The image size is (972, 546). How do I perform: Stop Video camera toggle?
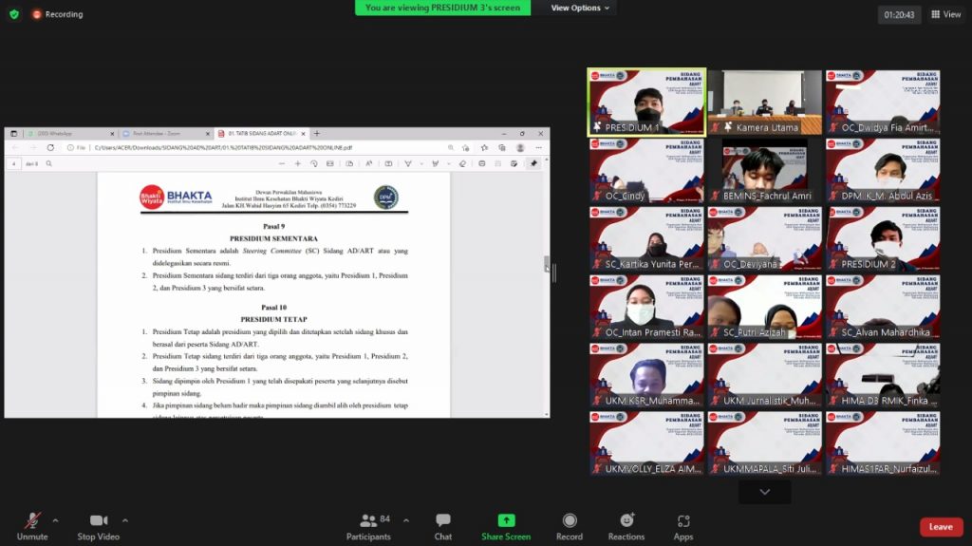99,521
